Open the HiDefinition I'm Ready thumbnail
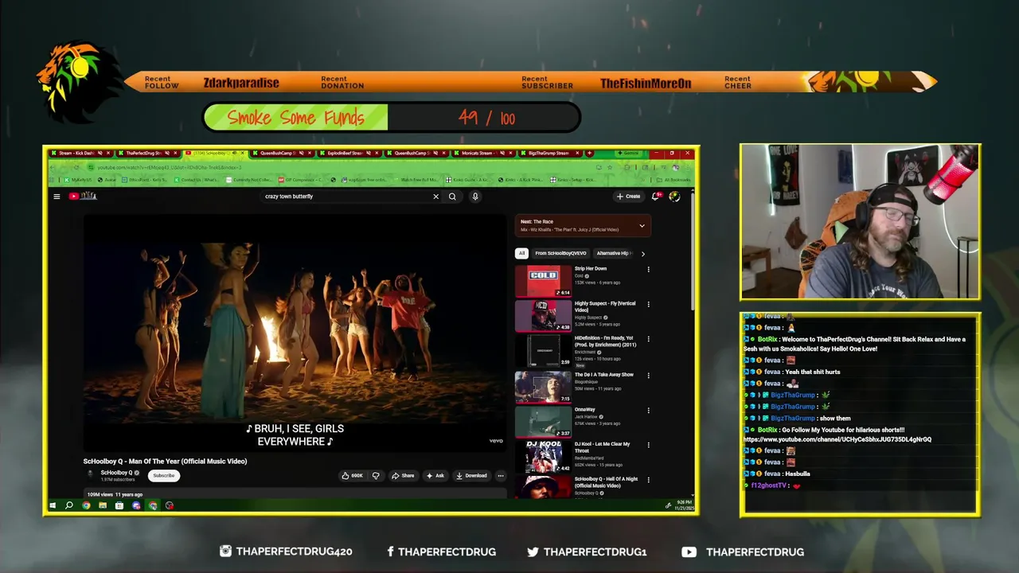Viewport: 1019px width, 573px height. tap(543, 351)
